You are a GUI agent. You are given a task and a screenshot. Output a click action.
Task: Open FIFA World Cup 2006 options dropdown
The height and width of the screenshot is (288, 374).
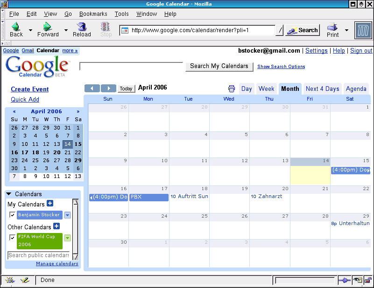click(x=68, y=238)
